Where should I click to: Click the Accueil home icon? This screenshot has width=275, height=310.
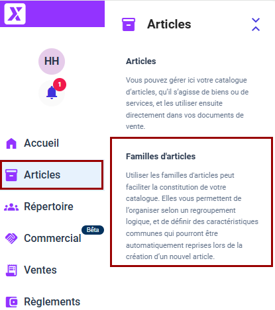tap(11, 143)
